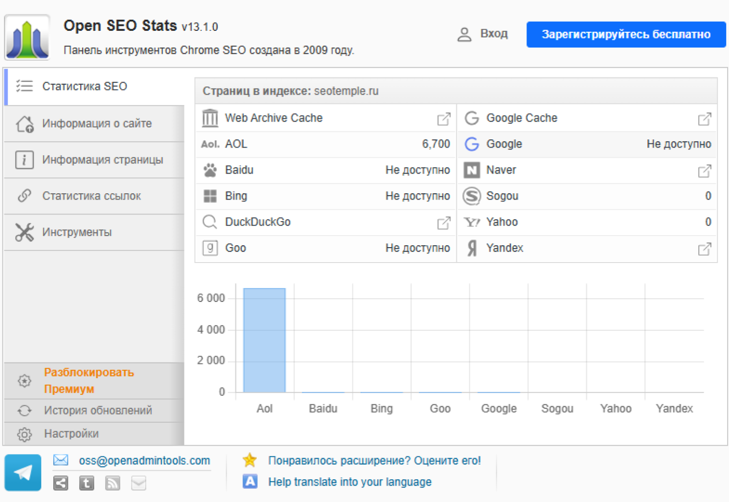Click the Вход login link
Screen dimensions: 729x502
[494, 34]
